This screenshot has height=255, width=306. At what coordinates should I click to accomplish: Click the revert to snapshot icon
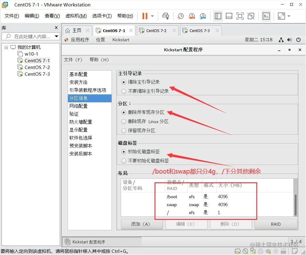[192, 16]
